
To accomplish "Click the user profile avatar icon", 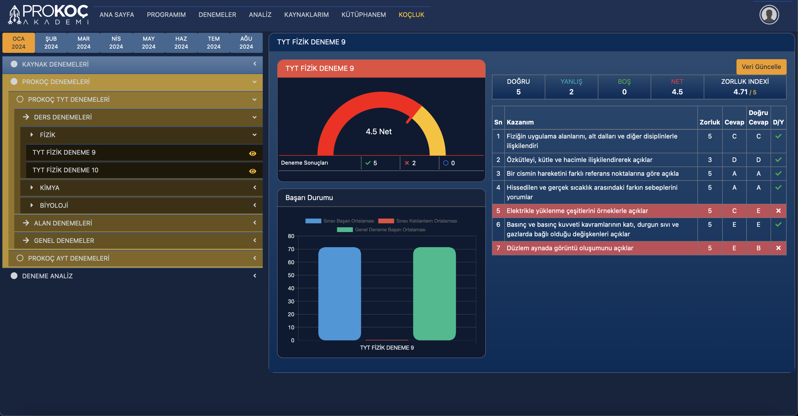I will [x=769, y=15].
